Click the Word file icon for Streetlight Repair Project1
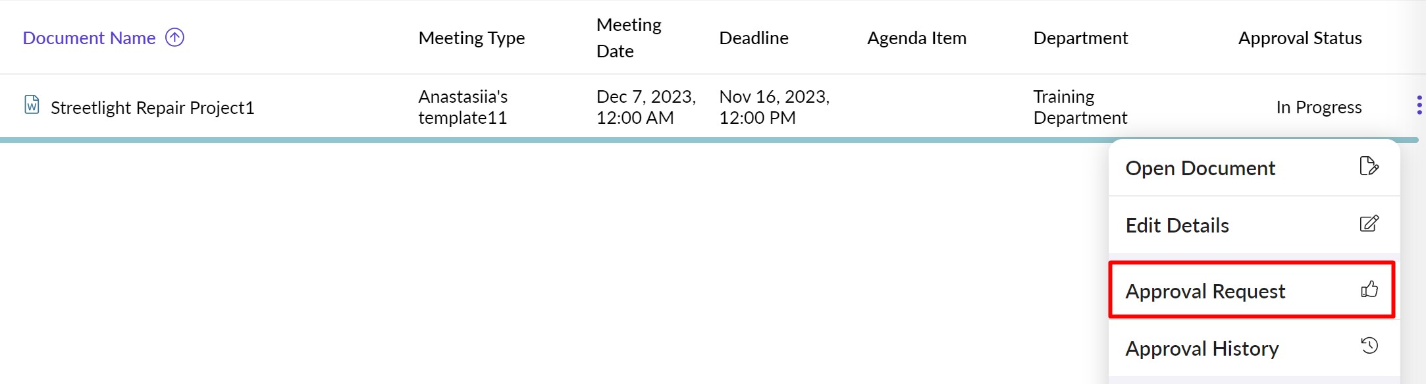Viewport: 1426px width, 384px height. pos(32,105)
